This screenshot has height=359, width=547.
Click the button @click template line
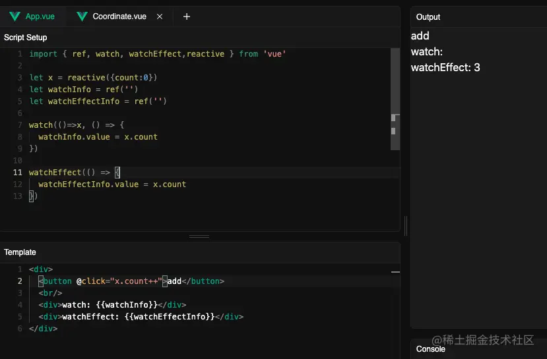131,281
